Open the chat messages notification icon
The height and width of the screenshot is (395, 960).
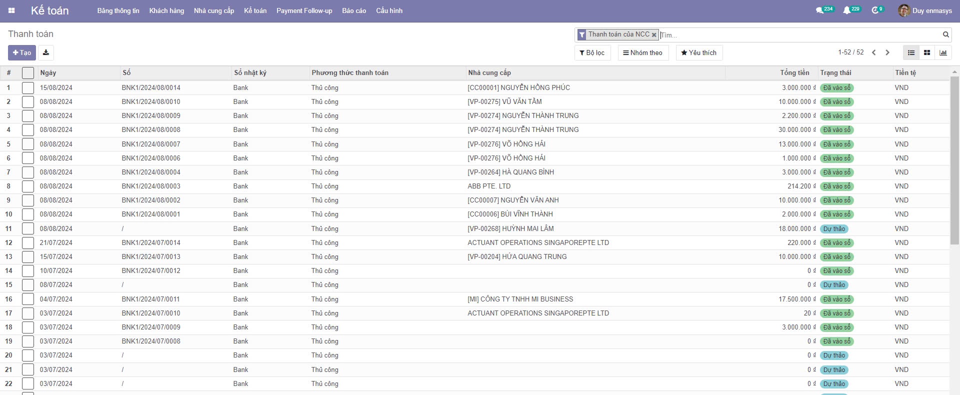819,10
